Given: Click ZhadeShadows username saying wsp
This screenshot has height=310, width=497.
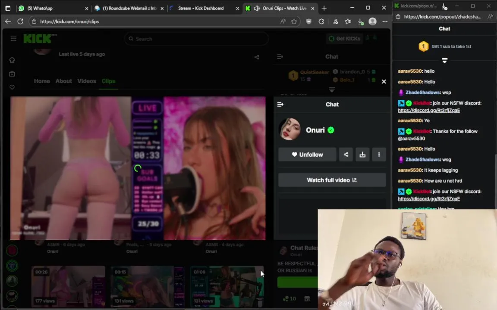Looking at the screenshot, I should point(422,93).
